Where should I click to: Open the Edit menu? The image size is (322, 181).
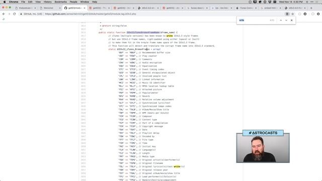pyautogui.click(x=30, y=2)
